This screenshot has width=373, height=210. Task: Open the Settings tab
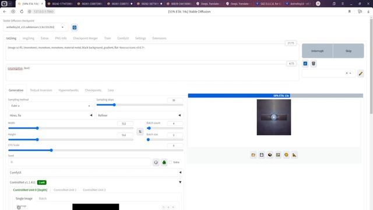tap(140, 38)
